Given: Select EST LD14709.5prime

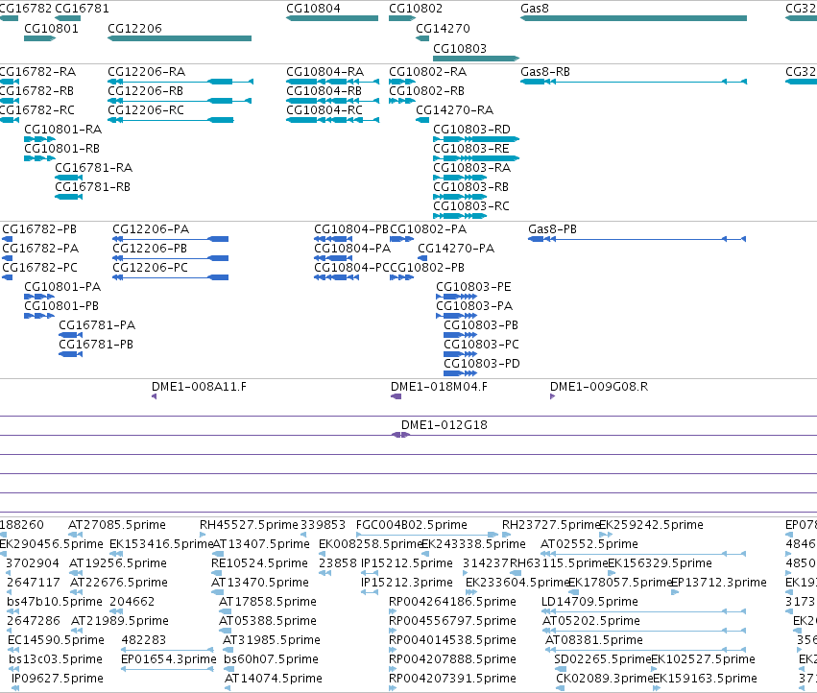Looking at the screenshot, I should coord(589,602).
